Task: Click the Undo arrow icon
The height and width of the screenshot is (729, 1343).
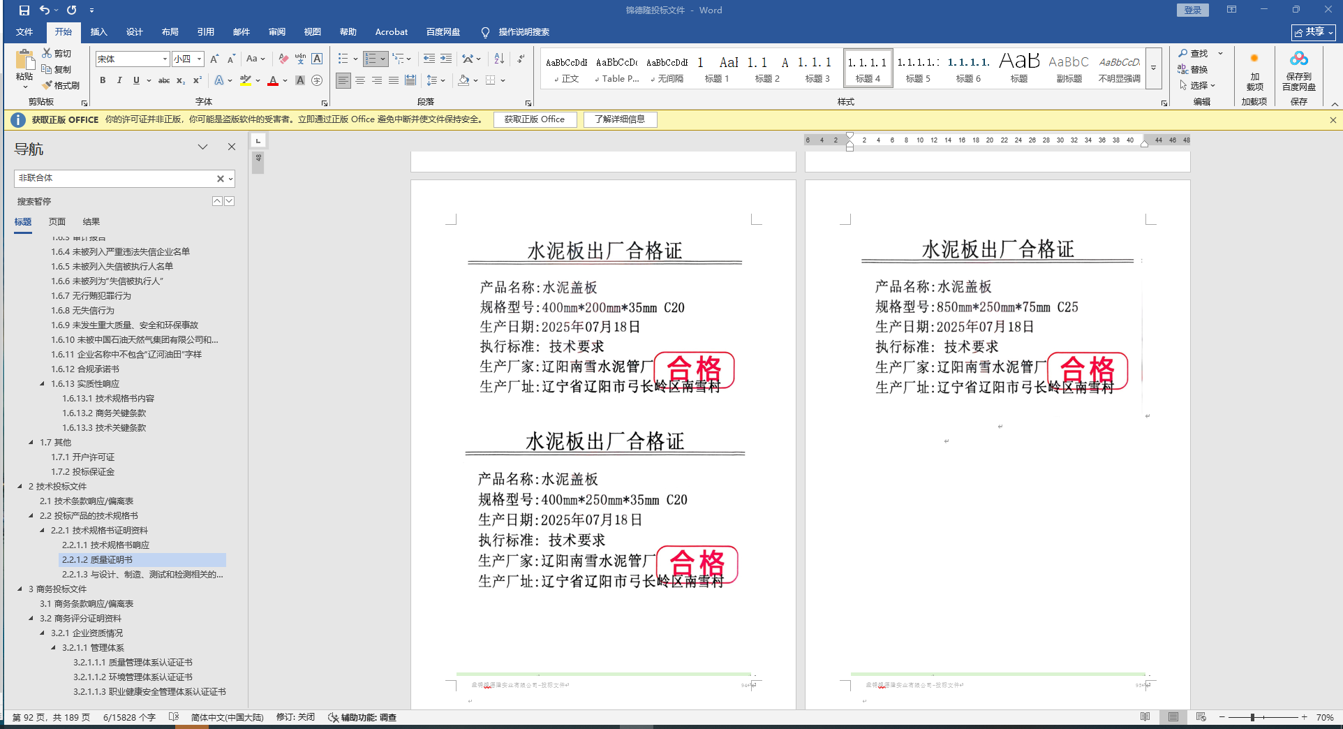Action: pyautogui.click(x=45, y=10)
